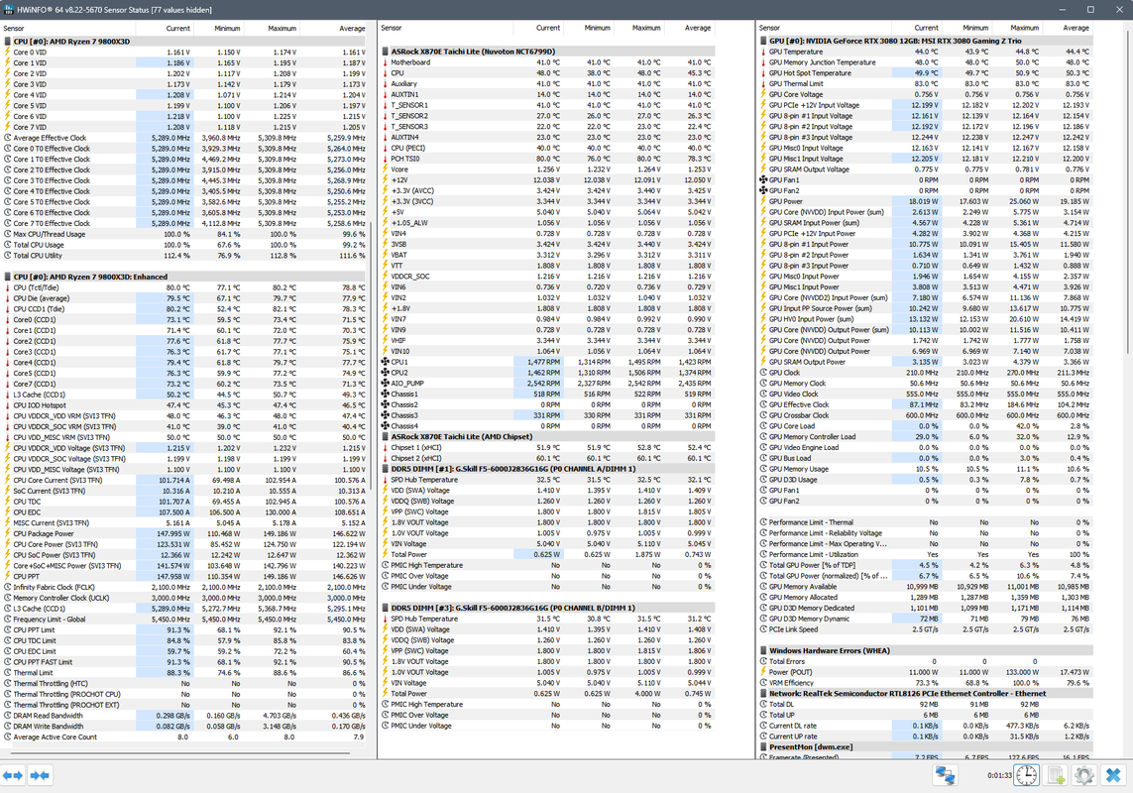This screenshot has height=793, width=1133.
Task: Click Sensor column header above CPU list
Action: (68, 28)
